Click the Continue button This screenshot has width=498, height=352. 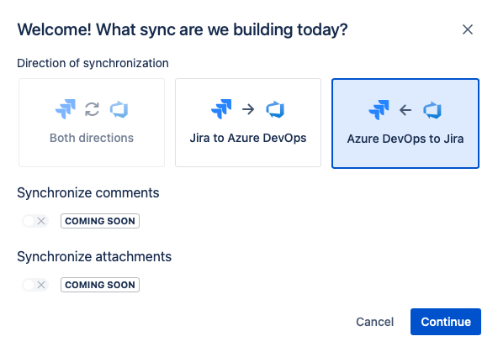coord(446,322)
